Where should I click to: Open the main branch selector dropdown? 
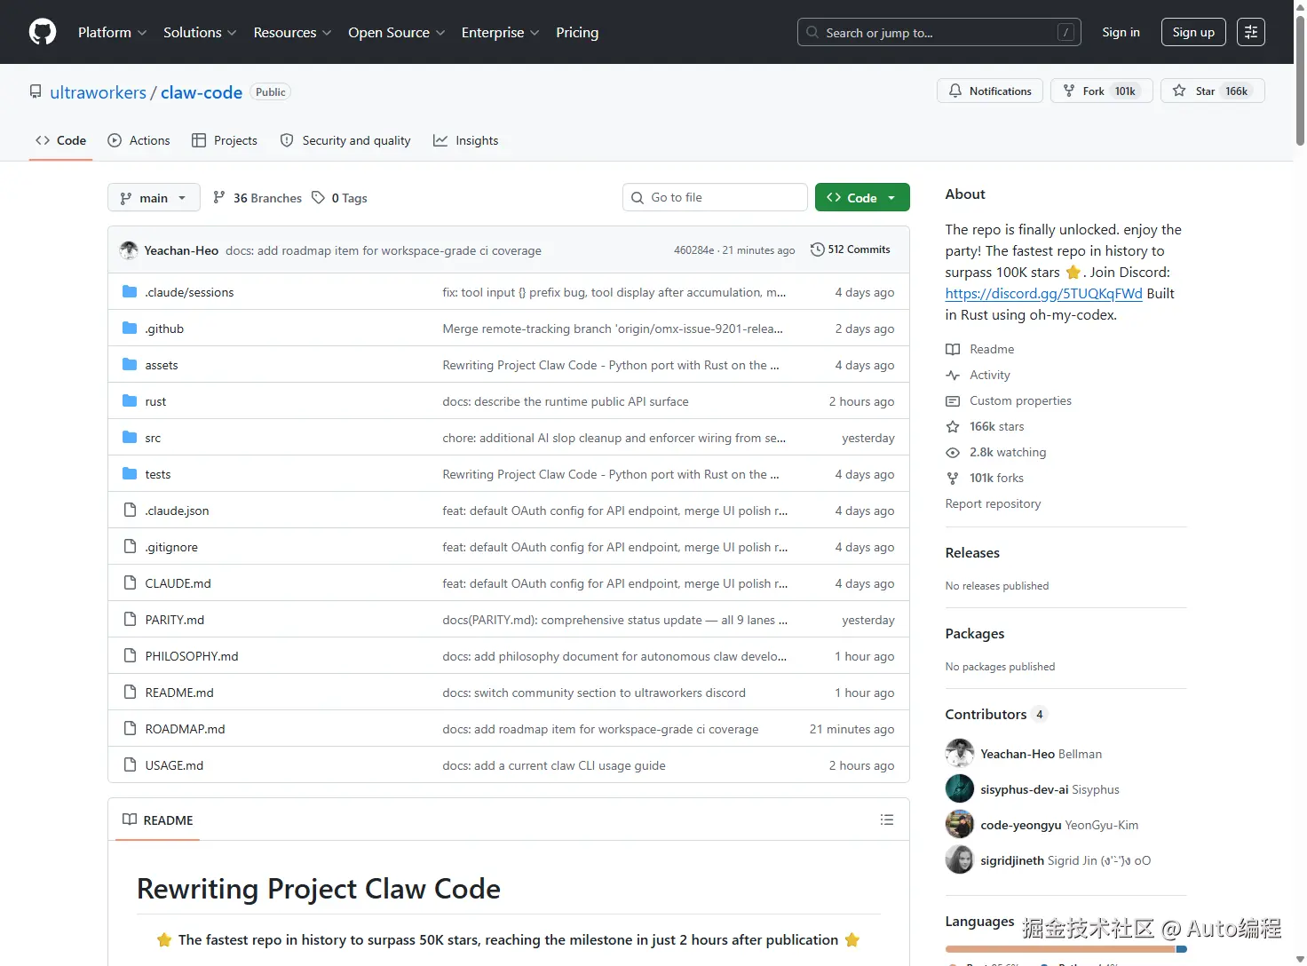click(154, 197)
